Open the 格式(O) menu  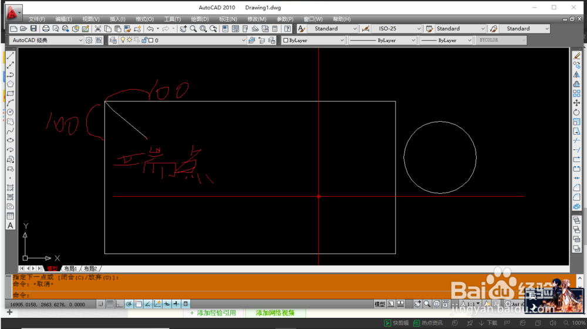click(144, 19)
